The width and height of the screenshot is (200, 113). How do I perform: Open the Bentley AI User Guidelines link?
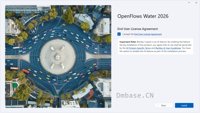click(x=168, y=48)
